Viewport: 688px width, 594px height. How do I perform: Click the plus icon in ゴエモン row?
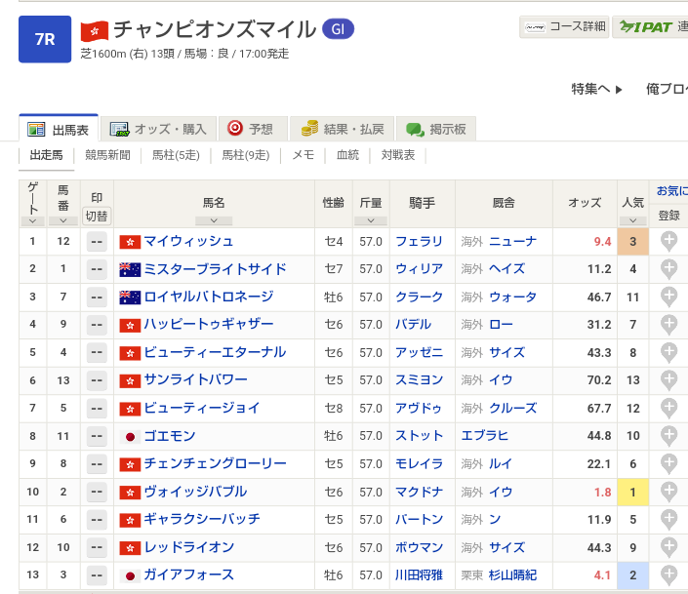669,436
